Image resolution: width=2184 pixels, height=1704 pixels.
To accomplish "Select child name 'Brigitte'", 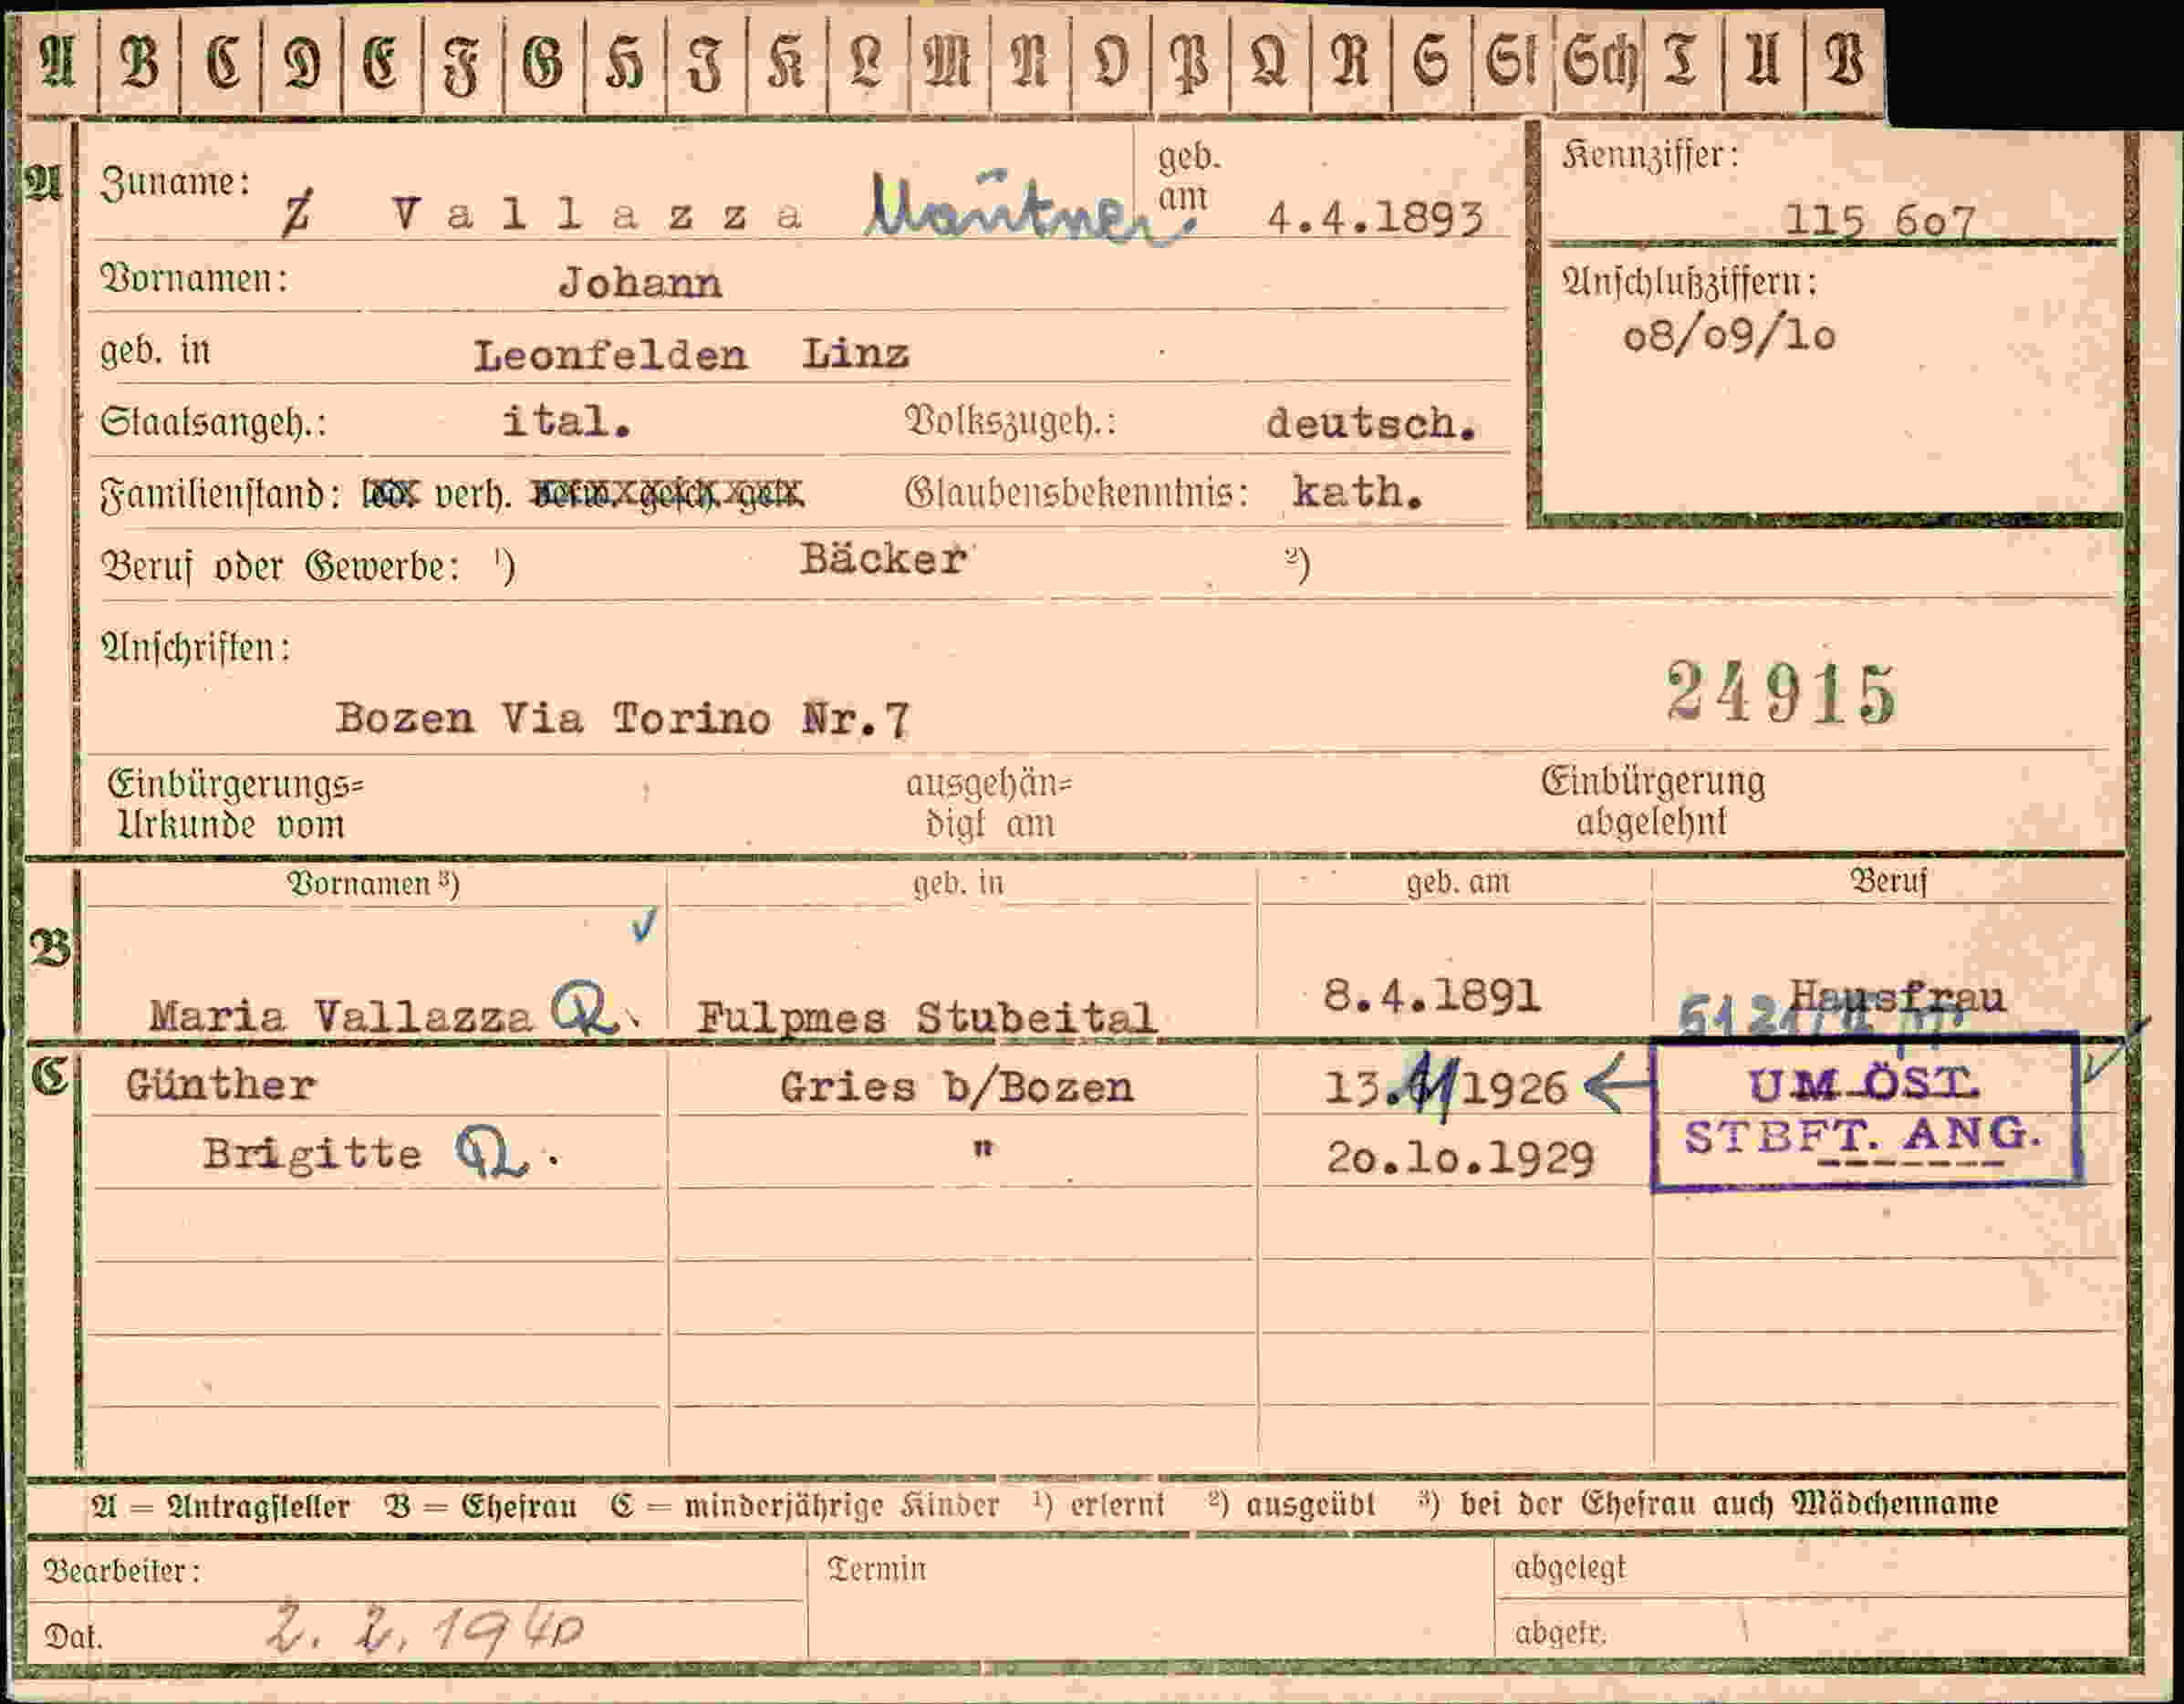I will (312, 1155).
